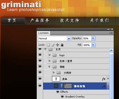Click the fx icon on the 菜单 layer
Viewport: 119px width, 99px height.
coord(104,79)
